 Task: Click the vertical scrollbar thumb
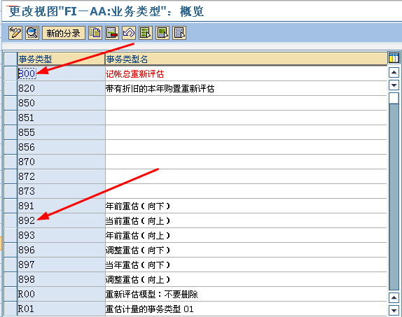point(394,98)
